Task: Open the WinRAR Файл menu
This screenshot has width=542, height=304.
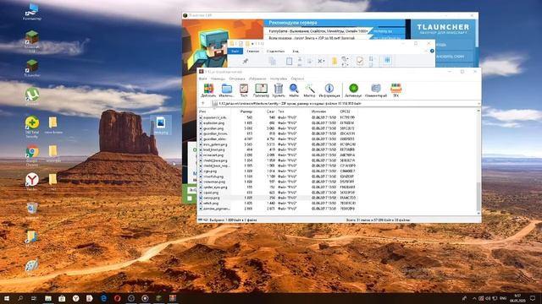Action: 203,79
